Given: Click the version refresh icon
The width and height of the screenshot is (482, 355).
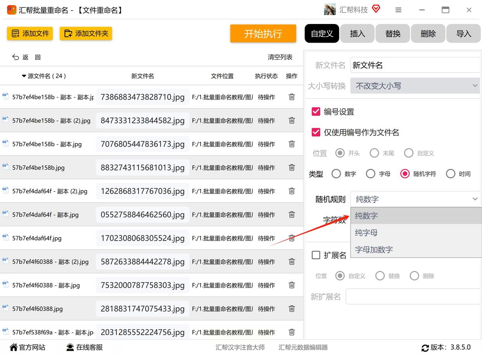Looking at the screenshot, I should pyautogui.click(x=425, y=348).
